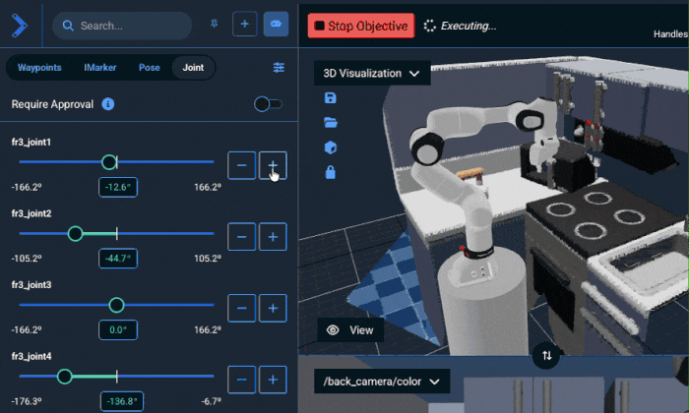This screenshot has width=689, height=413.
Task: Click the save disk icon in 3D view
Action: (331, 98)
